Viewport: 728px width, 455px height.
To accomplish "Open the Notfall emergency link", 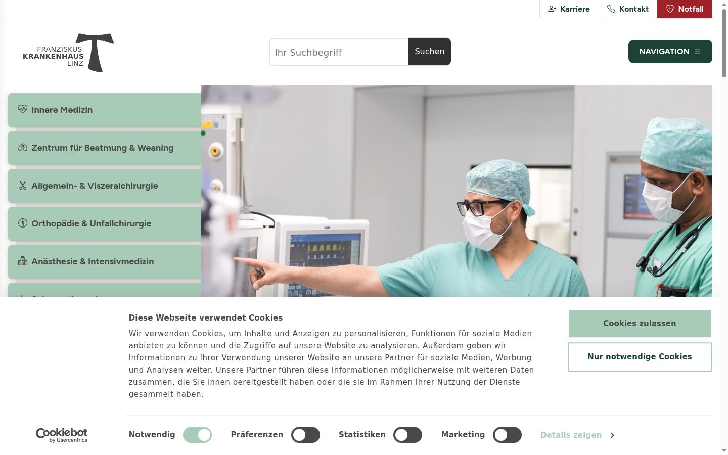I will point(685,9).
